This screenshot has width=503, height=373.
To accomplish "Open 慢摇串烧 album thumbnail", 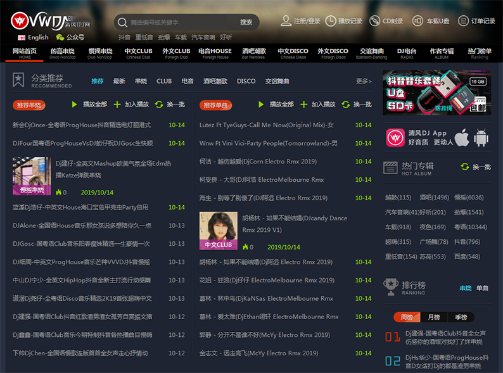I will (32, 176).
